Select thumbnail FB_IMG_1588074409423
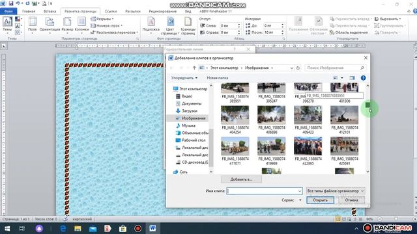417x234 pixels. [308, 120]
